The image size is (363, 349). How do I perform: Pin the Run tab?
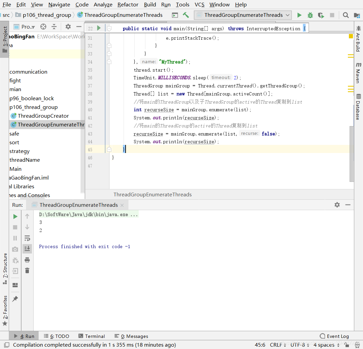[15, 299]
